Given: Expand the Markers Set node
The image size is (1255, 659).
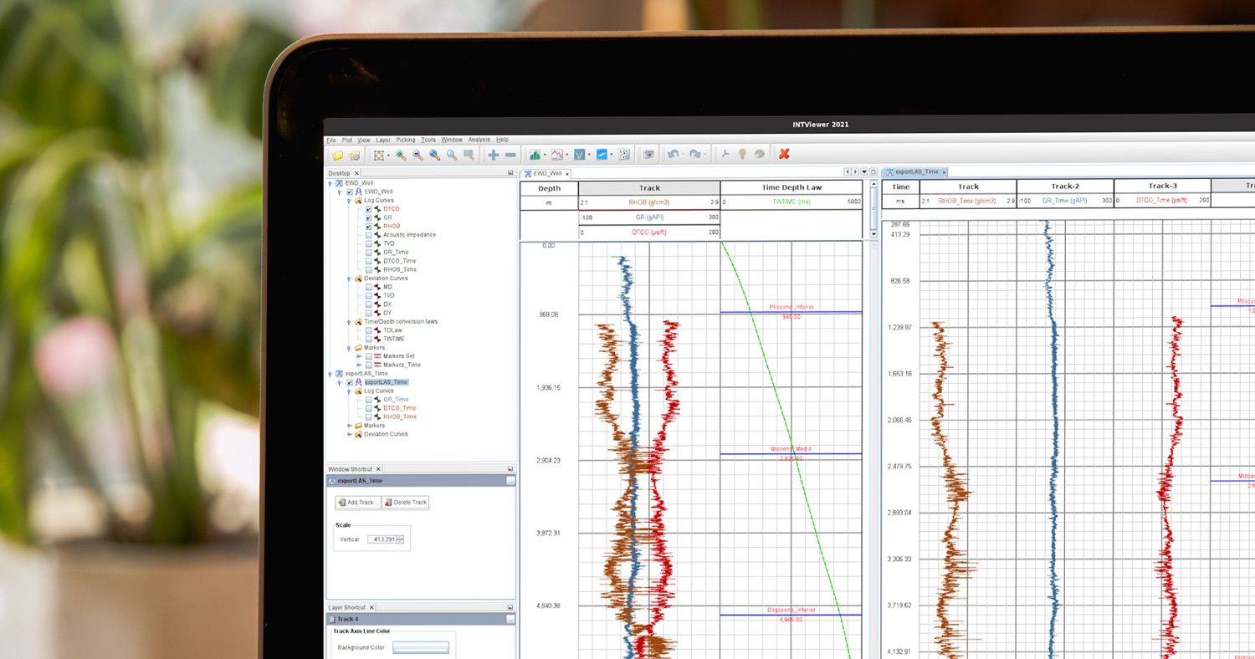Looking at the screenshot, I should pyautogui.click(x=359, y=356).
